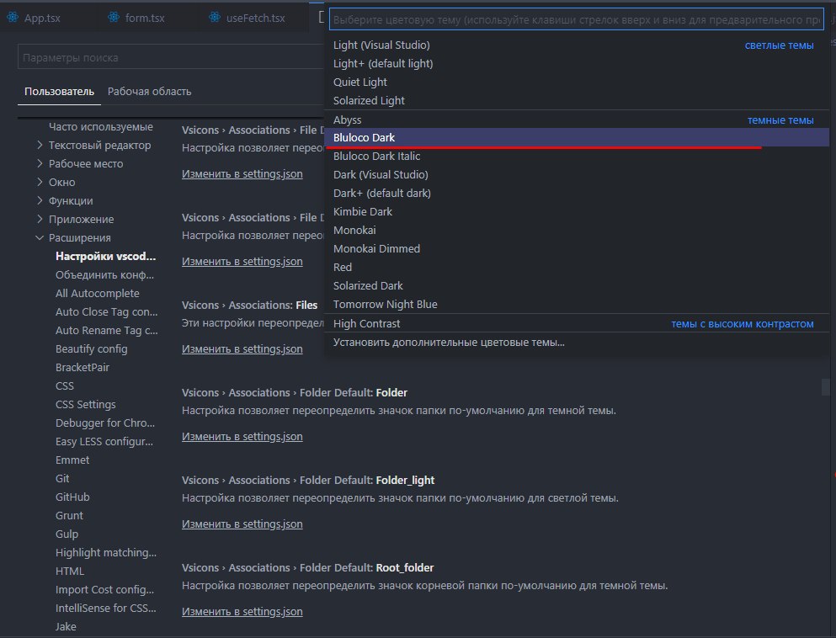Open Настройки vscod... extension settings
This screenshot has height=638, width=836.
(105, 257)
